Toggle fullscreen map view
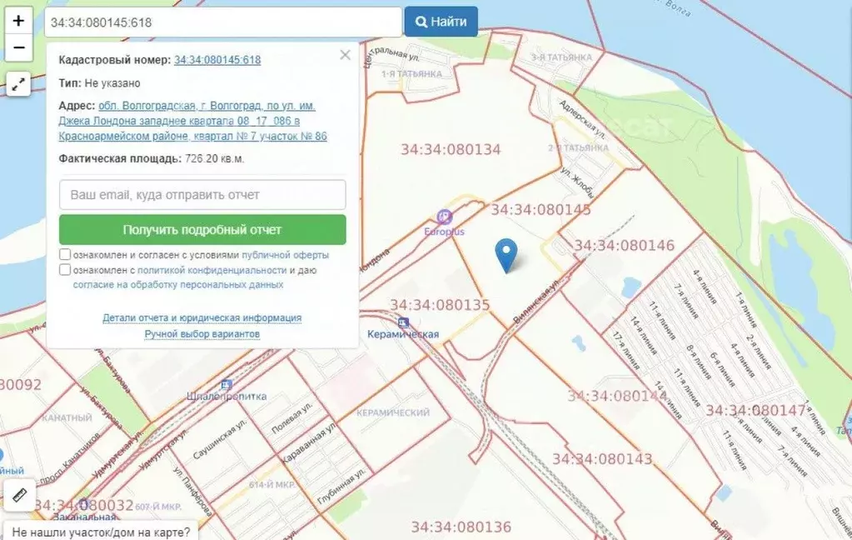The height and width of the screenshot is (540, 852). point(19,83)
